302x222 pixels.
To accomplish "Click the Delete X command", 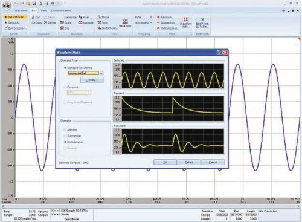I will point(50,22).
